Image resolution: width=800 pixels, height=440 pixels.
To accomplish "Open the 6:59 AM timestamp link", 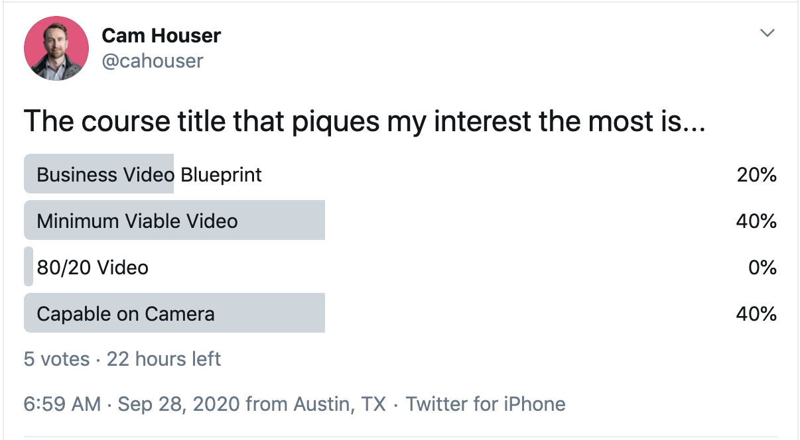I will (x=62, y=404).
